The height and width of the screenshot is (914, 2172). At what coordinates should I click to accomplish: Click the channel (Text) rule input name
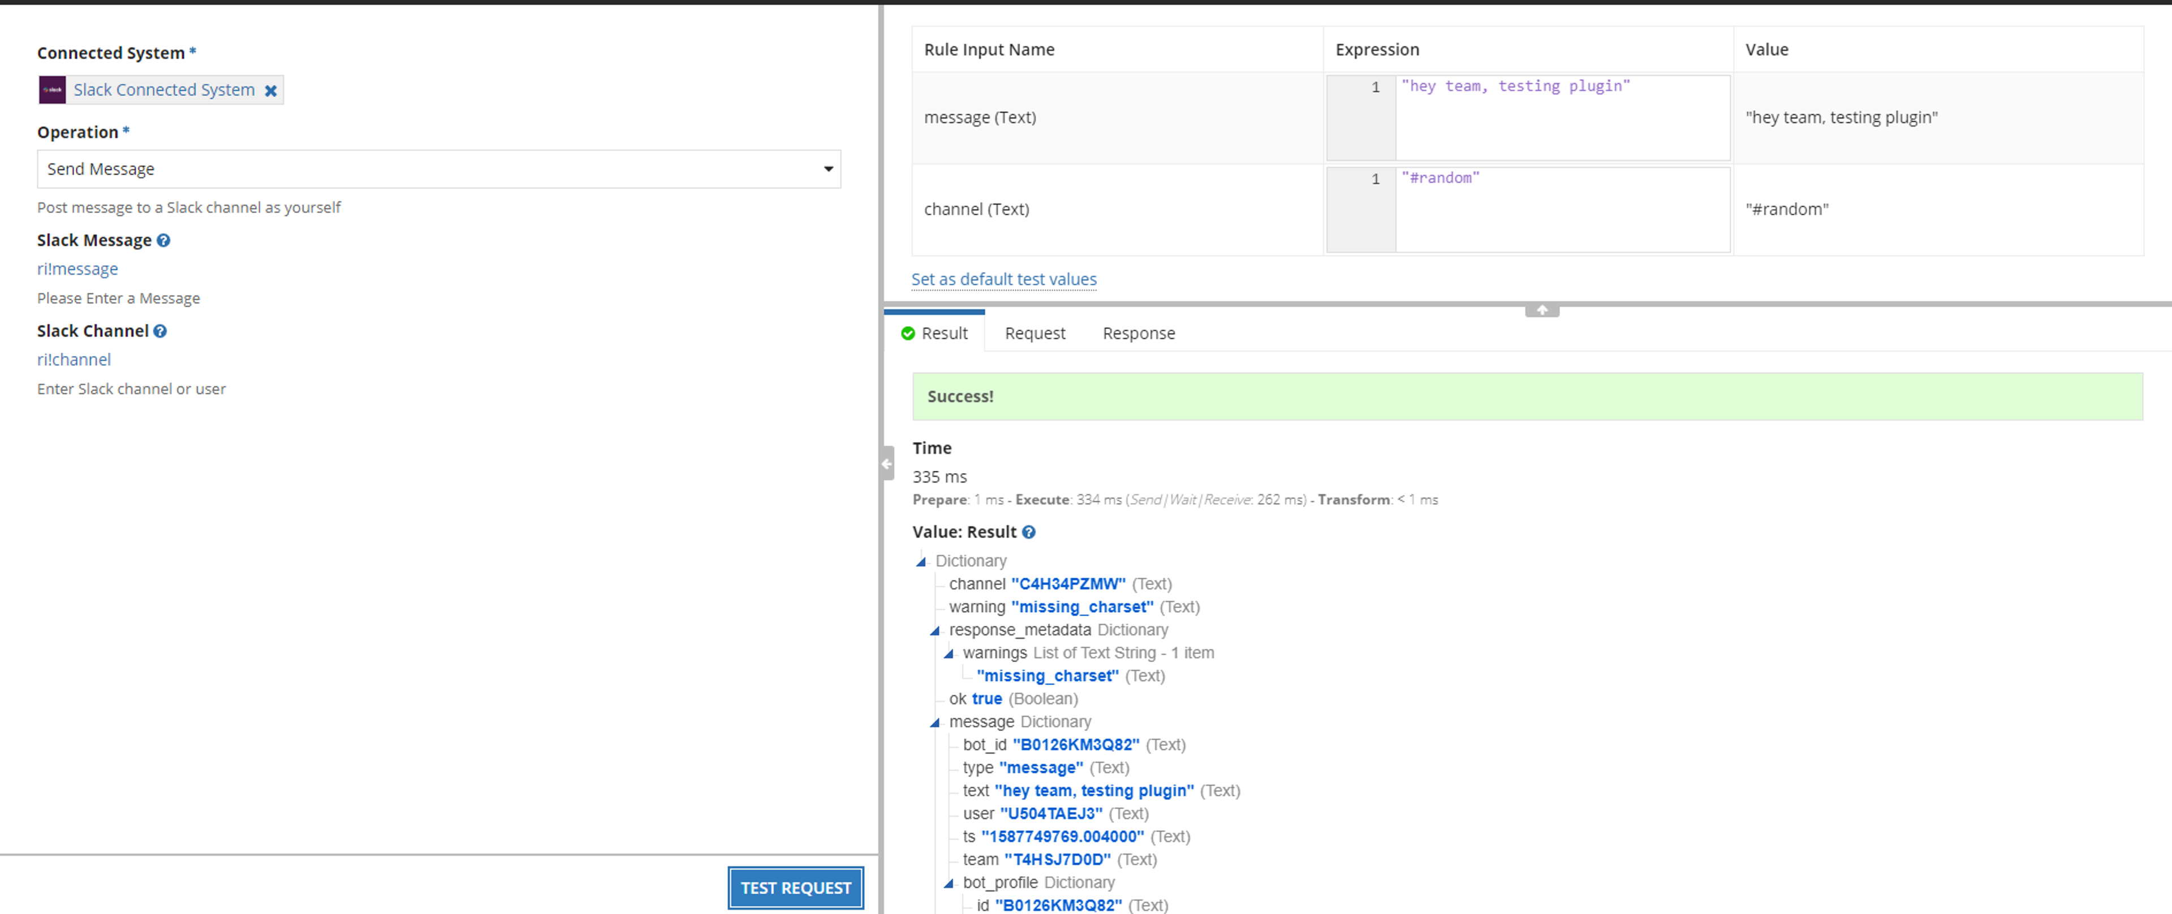[x=976, y=210]
